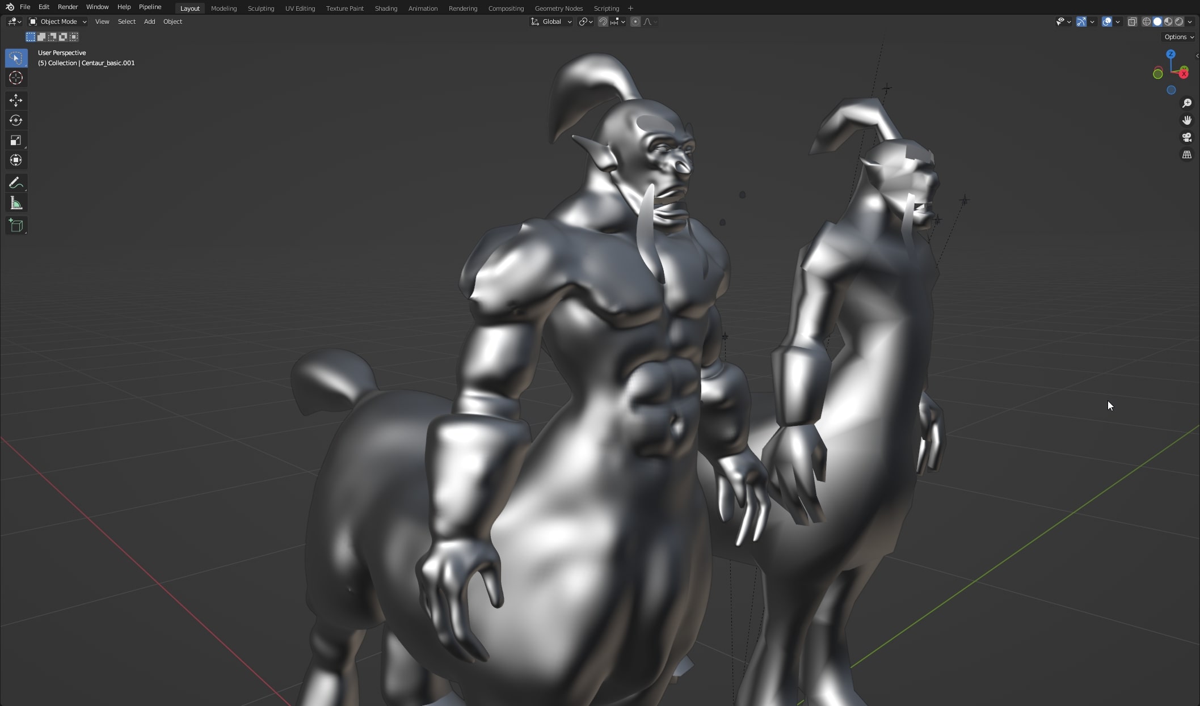
Task: Toggle camera view with the camera icon
Action: (x=1186, y=137)
